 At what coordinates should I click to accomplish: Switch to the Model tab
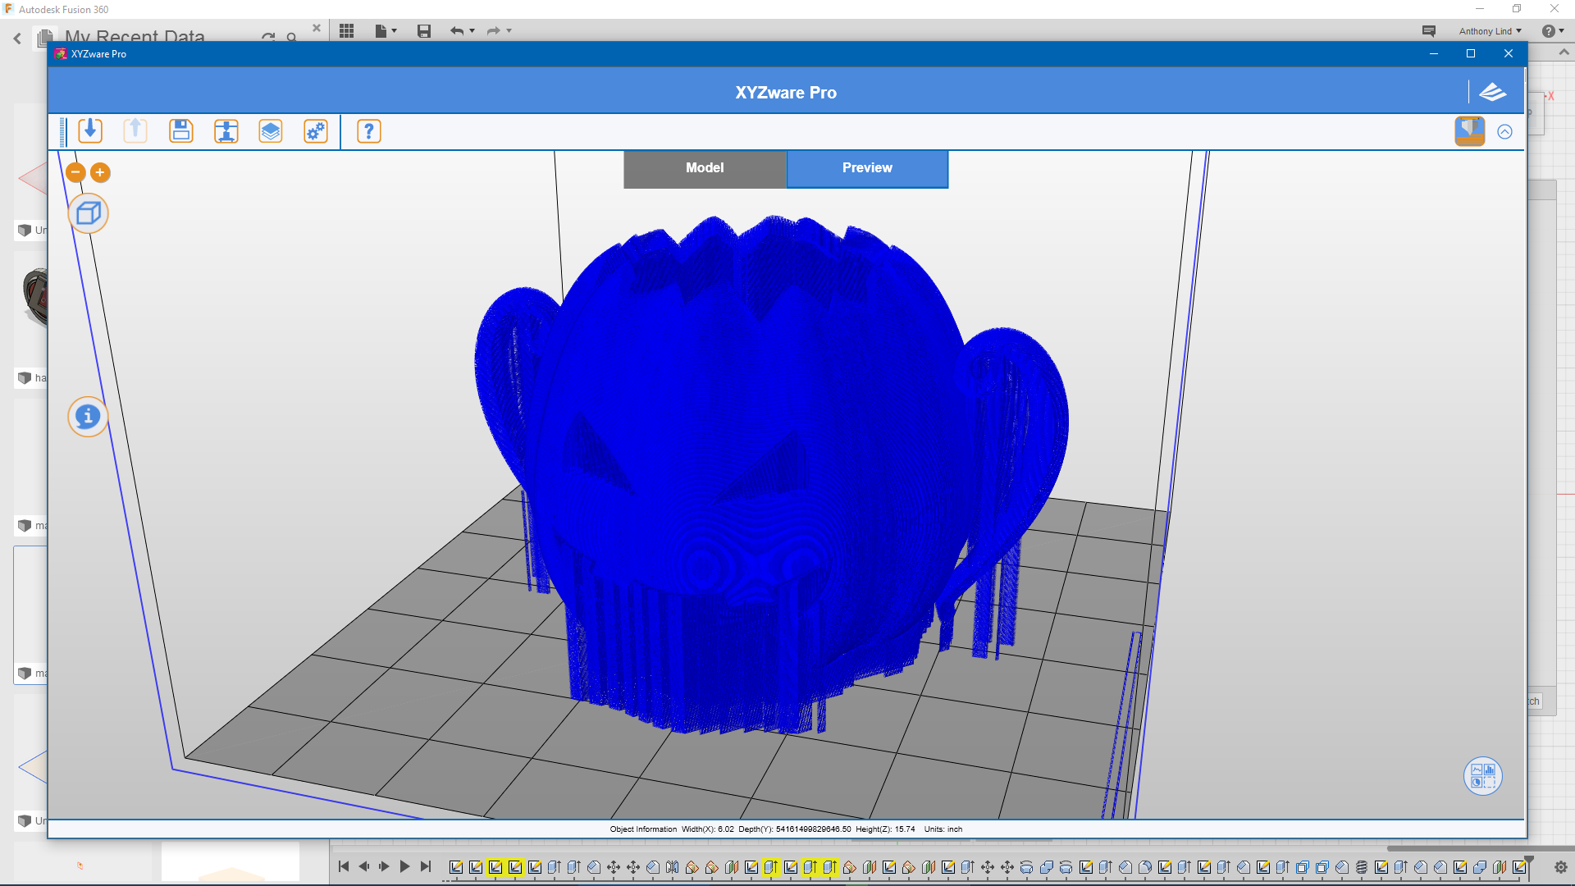pos(705,168)
